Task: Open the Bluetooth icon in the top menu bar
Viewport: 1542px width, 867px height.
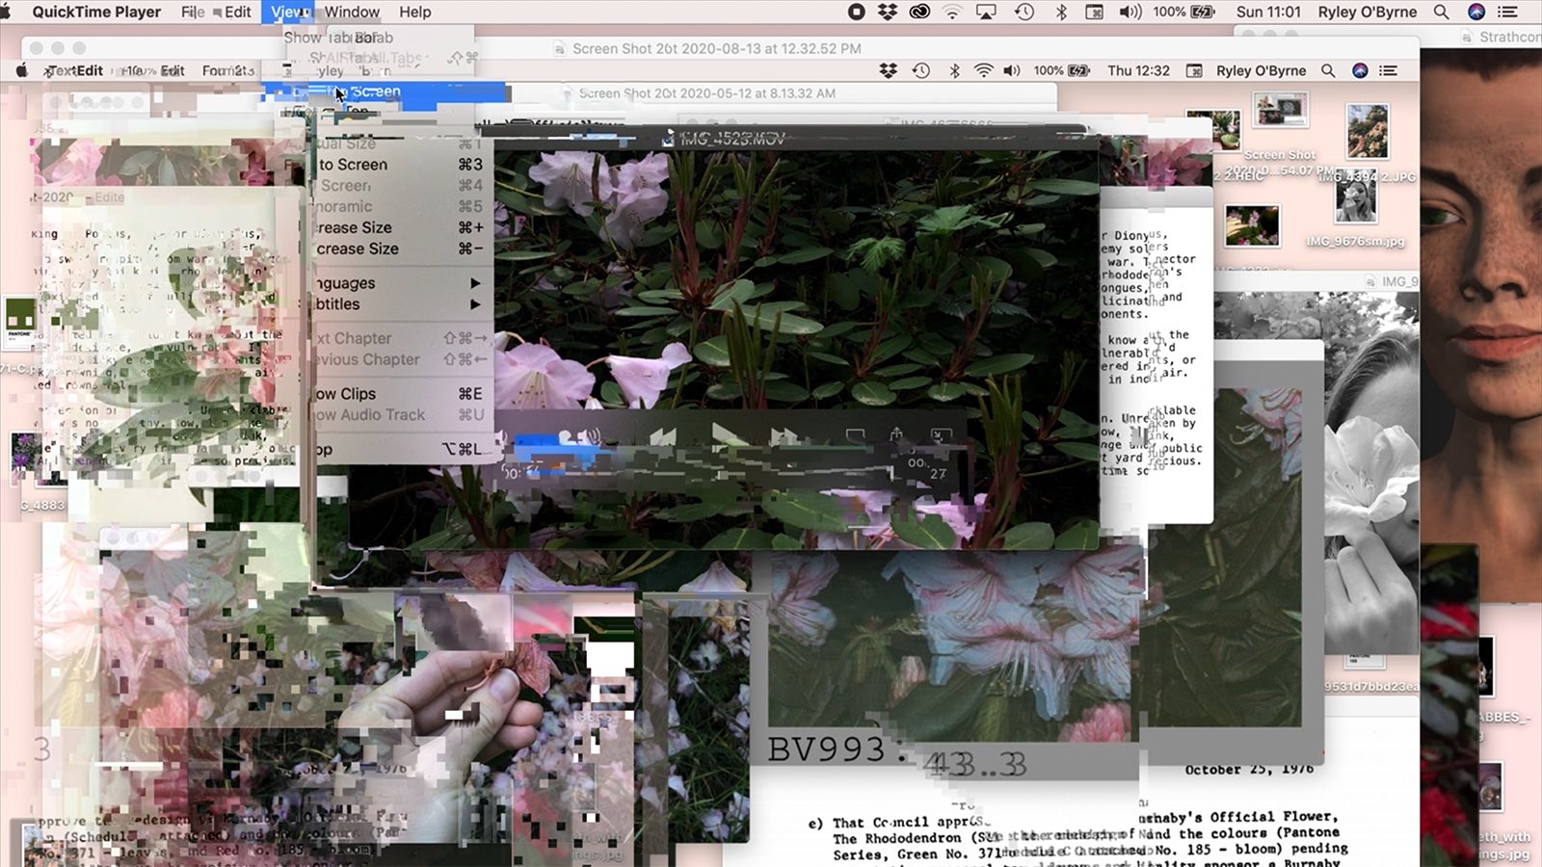Action: click(1060, 12)
